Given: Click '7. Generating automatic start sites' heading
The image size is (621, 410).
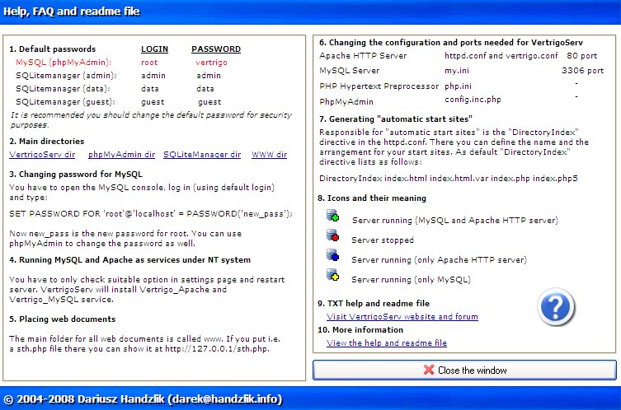Looking at the screenshot, I should tap(396, 119).
